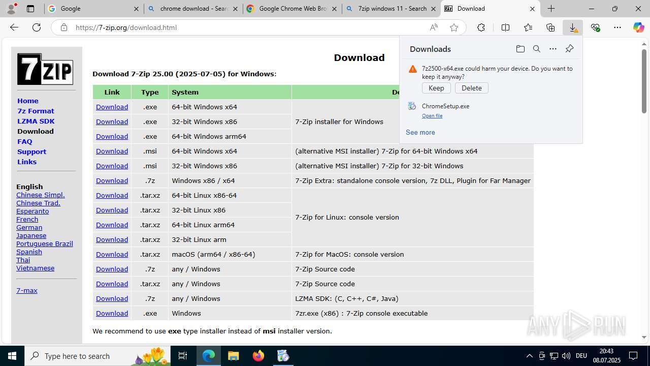Switch to the Google tab
Viewport: 650px width, 366px height.
94,9
